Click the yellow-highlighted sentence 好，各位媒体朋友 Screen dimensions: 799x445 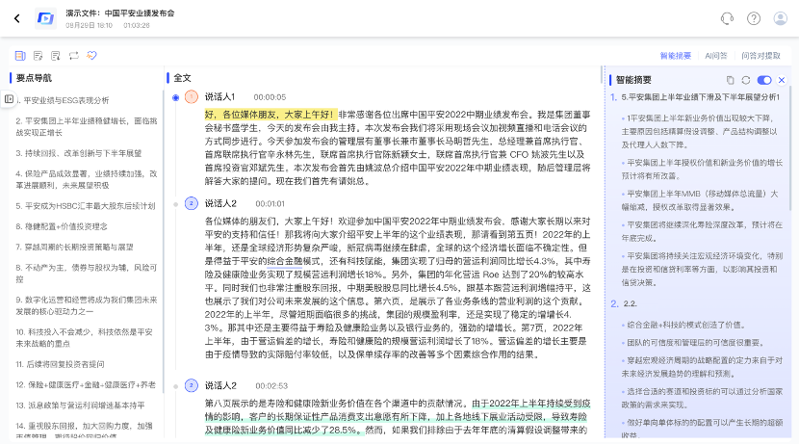(271, 115)
